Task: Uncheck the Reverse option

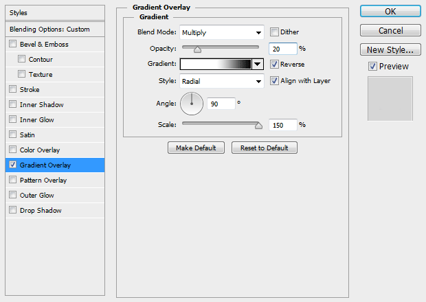Action: [275, 64]
